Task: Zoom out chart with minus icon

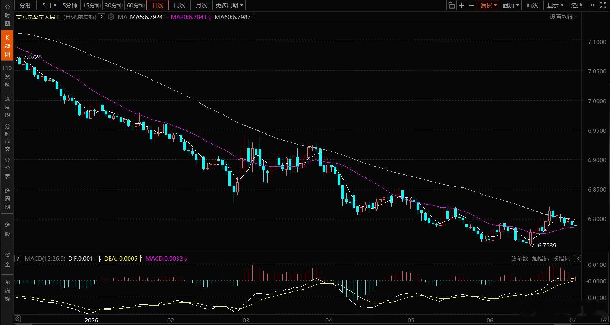Action: click(x=472, y=5)
